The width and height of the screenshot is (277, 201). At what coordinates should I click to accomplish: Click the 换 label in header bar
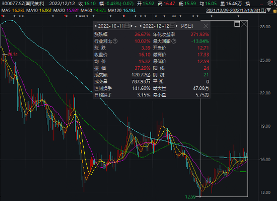click(248, 4)
